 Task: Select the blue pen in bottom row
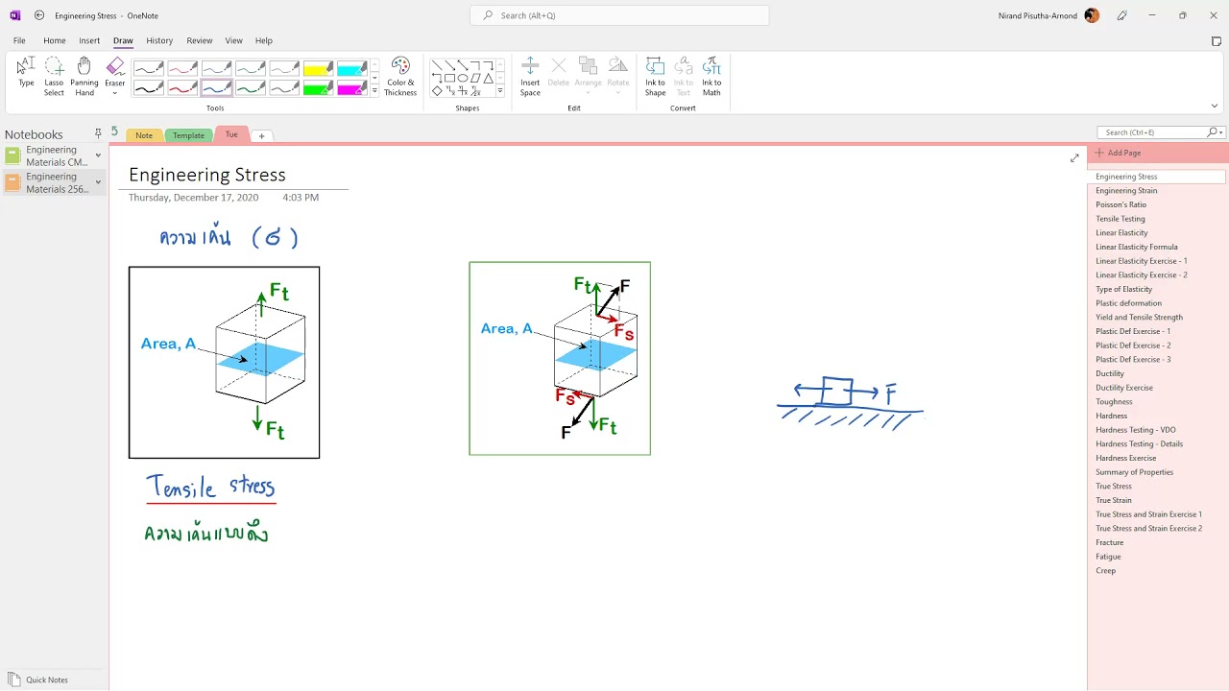pyautogui.click(x=216, y=88)
